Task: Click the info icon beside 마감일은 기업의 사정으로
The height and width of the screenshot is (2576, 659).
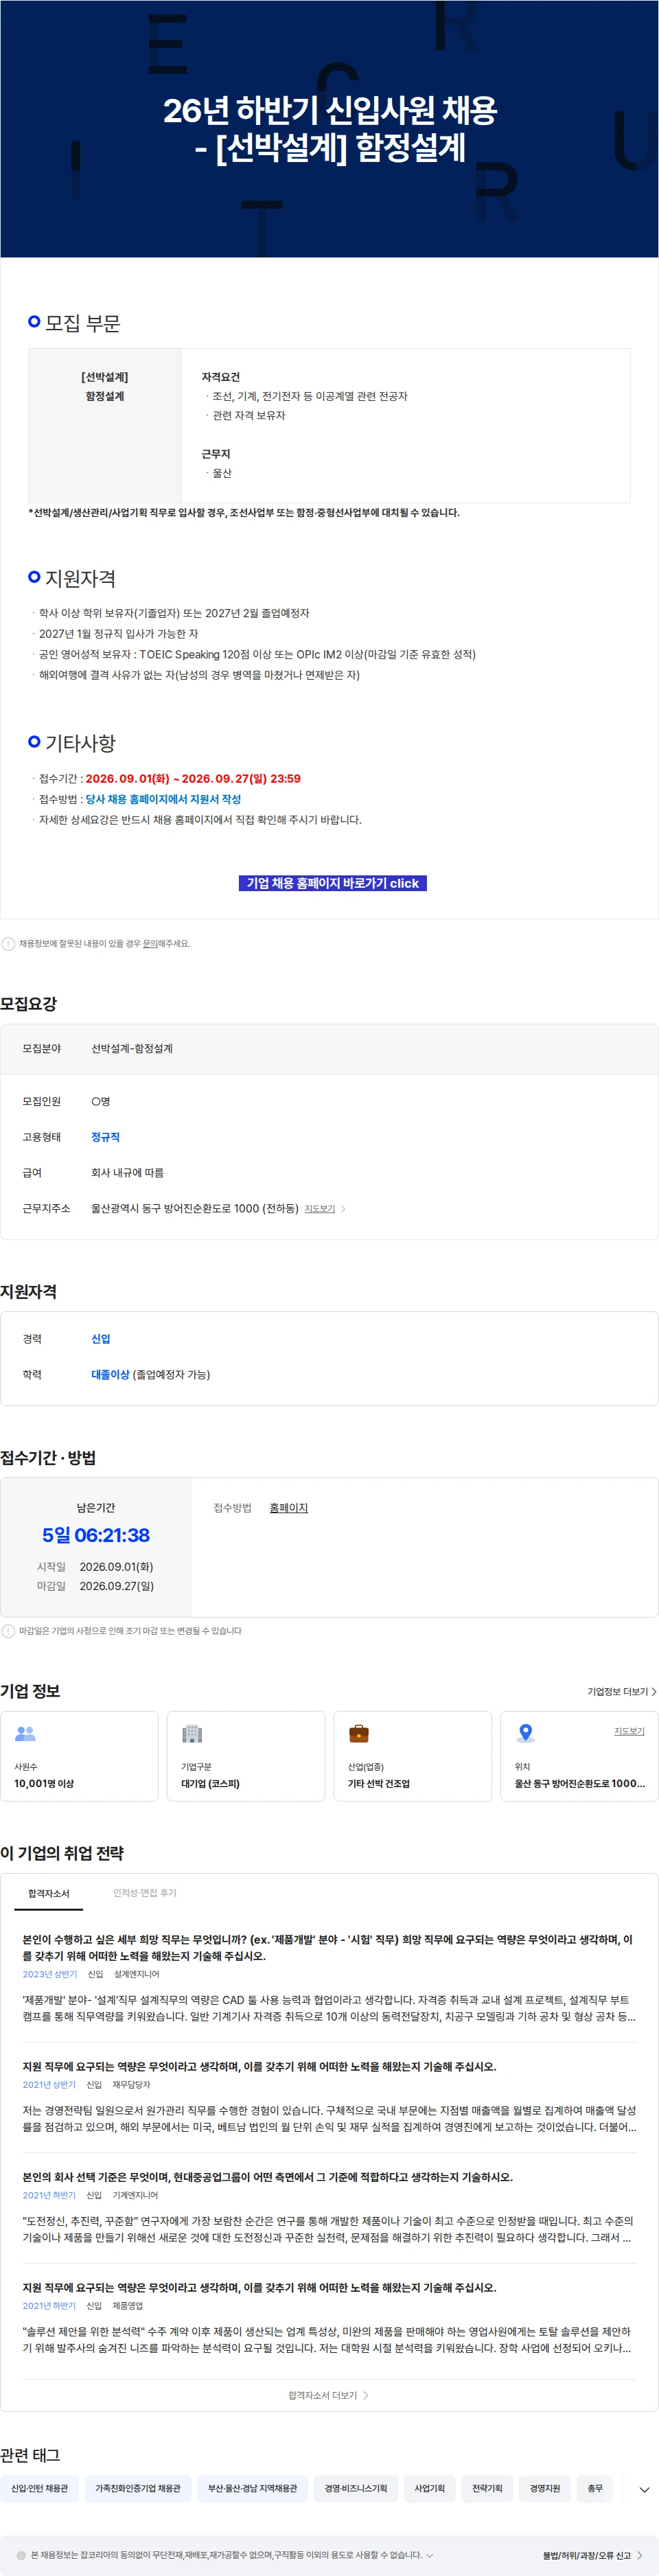Action: pos(8,1631)
